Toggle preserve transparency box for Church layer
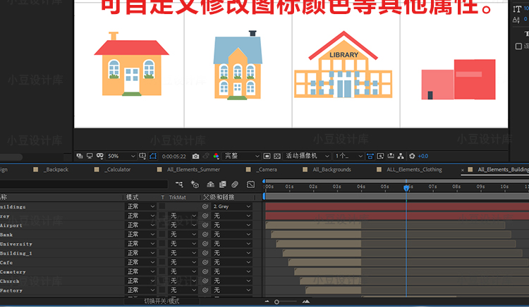 [162, 280]
